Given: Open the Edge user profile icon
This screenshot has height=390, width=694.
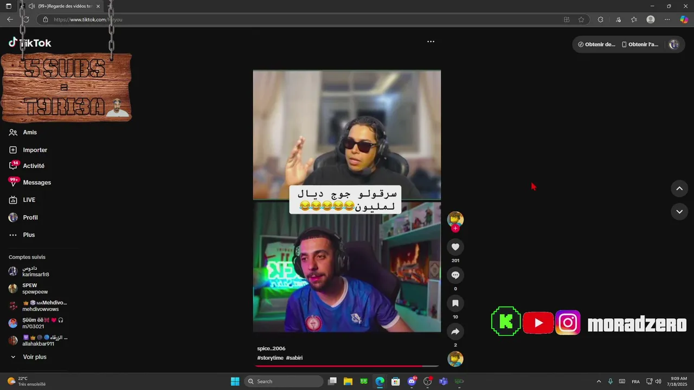Looking at the screenshot, I should click(x=651, y=19).
